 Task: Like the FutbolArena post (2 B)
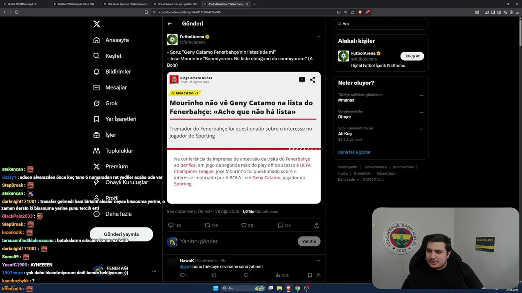(247, 225)
